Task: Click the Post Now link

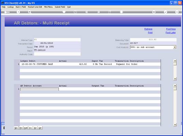Action: point(171,29)
